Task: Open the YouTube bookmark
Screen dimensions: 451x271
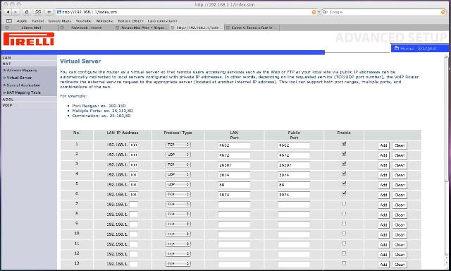Action: pyautogui.click(x=83, y=21)
